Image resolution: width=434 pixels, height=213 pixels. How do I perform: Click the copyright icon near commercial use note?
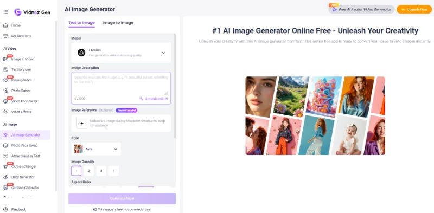(x=95, y=209)
